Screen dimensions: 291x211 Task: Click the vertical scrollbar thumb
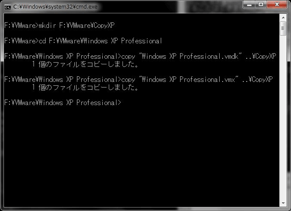click(x=283, y=28)
